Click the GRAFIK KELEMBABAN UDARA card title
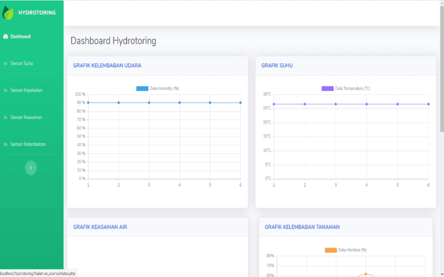The width and height of the screenshot is (444, 277). [107, 65]
